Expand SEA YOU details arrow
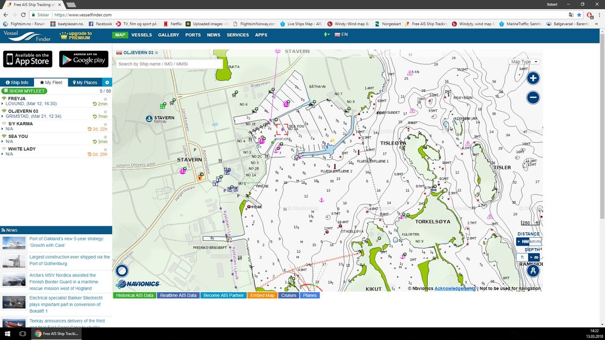The width and height of the screenshot is (605, 340). coord(2,141)
